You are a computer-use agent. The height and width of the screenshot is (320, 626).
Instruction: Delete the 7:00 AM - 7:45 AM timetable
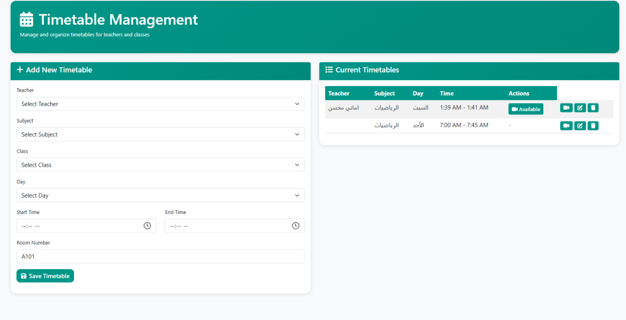click(x=593, y=126)
